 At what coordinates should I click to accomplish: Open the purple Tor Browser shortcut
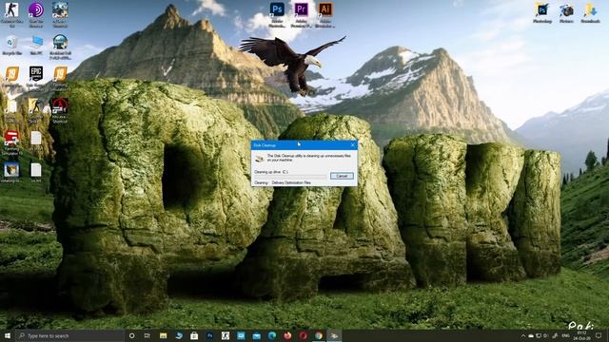pyautogui.click(x=36, y=14)
